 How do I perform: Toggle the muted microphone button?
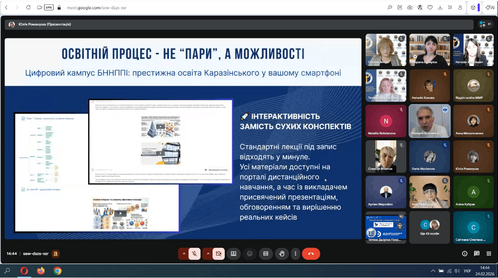point(195,254)
